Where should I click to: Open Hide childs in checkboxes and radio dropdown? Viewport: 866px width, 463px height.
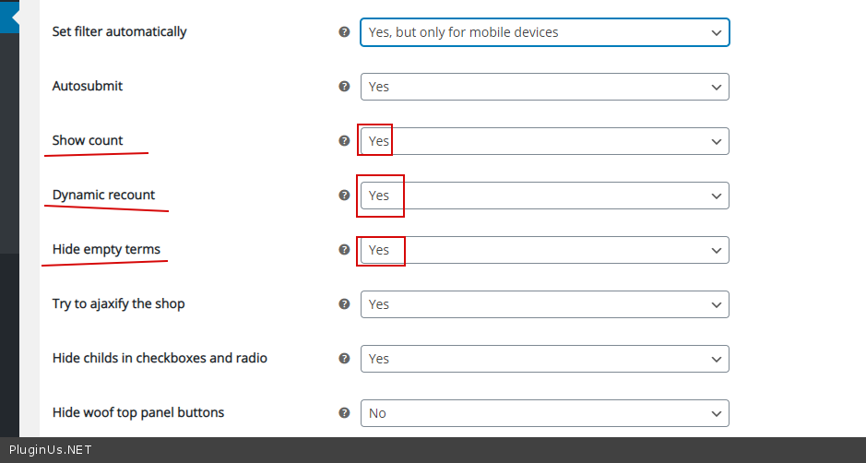pyautogui.click(x=544, y=359)
